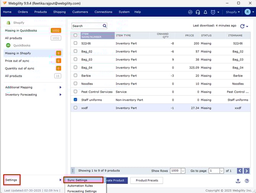Click the alarm clock scheduler icon
The image size is (256, 193).
click(x=213, y=12)
